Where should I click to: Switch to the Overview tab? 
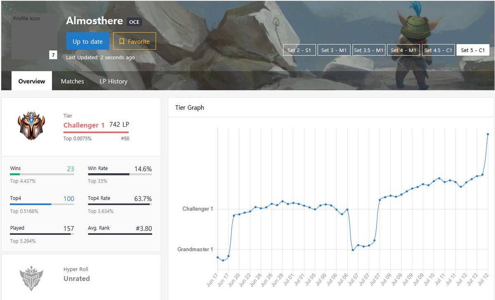pyautogui.click(x=32, y=81)
